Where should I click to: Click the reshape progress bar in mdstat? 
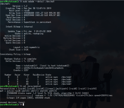(x=20, y=96)
